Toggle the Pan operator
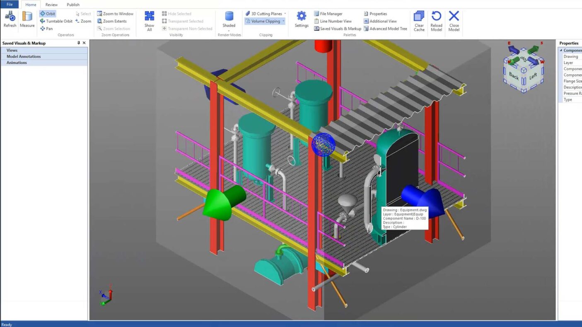582x327 pixels. 46,29
